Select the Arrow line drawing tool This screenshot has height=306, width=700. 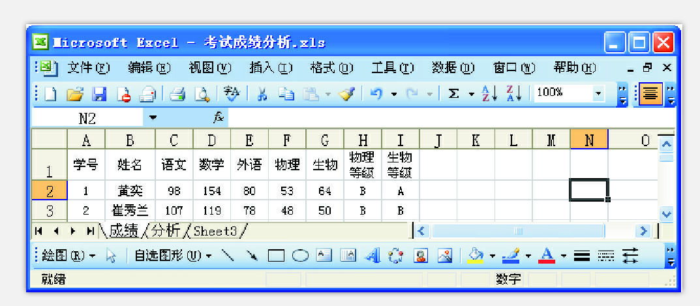(x=252, y=256)
